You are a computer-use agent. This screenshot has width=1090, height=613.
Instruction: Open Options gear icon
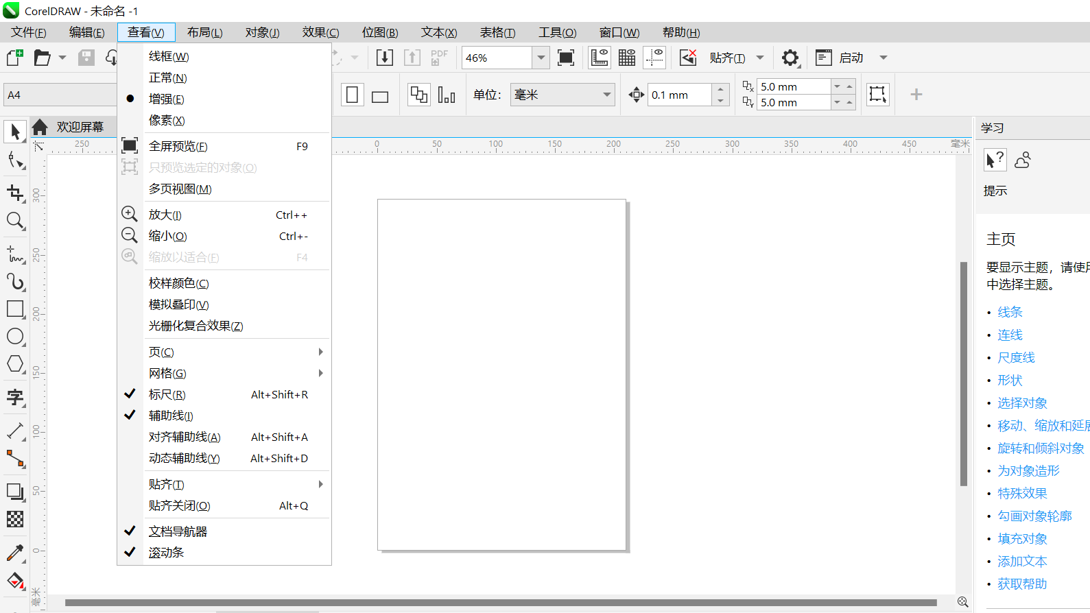(x=790, y=58)
